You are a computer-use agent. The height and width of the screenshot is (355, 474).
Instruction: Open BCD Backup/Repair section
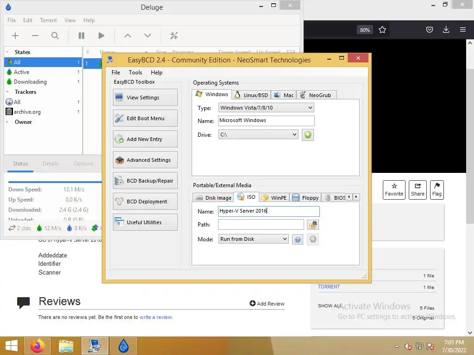145,181
